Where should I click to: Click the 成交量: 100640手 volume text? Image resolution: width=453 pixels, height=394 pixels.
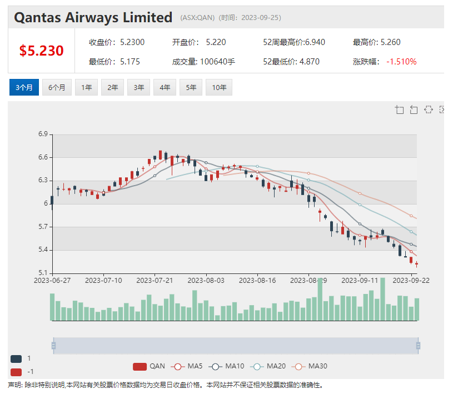[203, 62]
